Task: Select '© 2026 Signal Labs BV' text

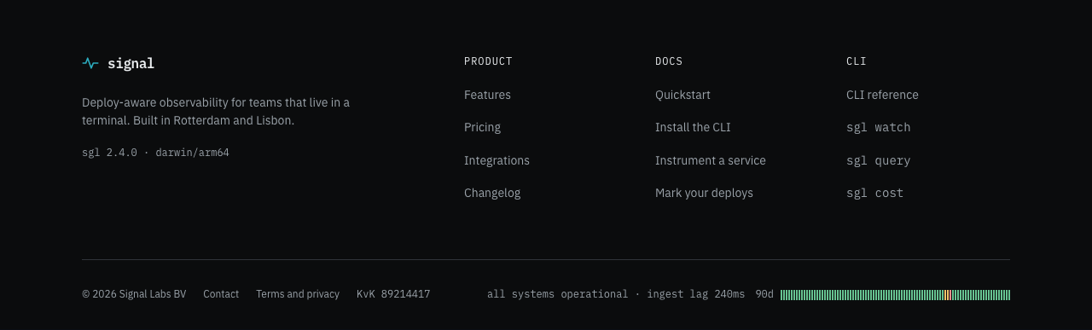Action: coord(134,294)
